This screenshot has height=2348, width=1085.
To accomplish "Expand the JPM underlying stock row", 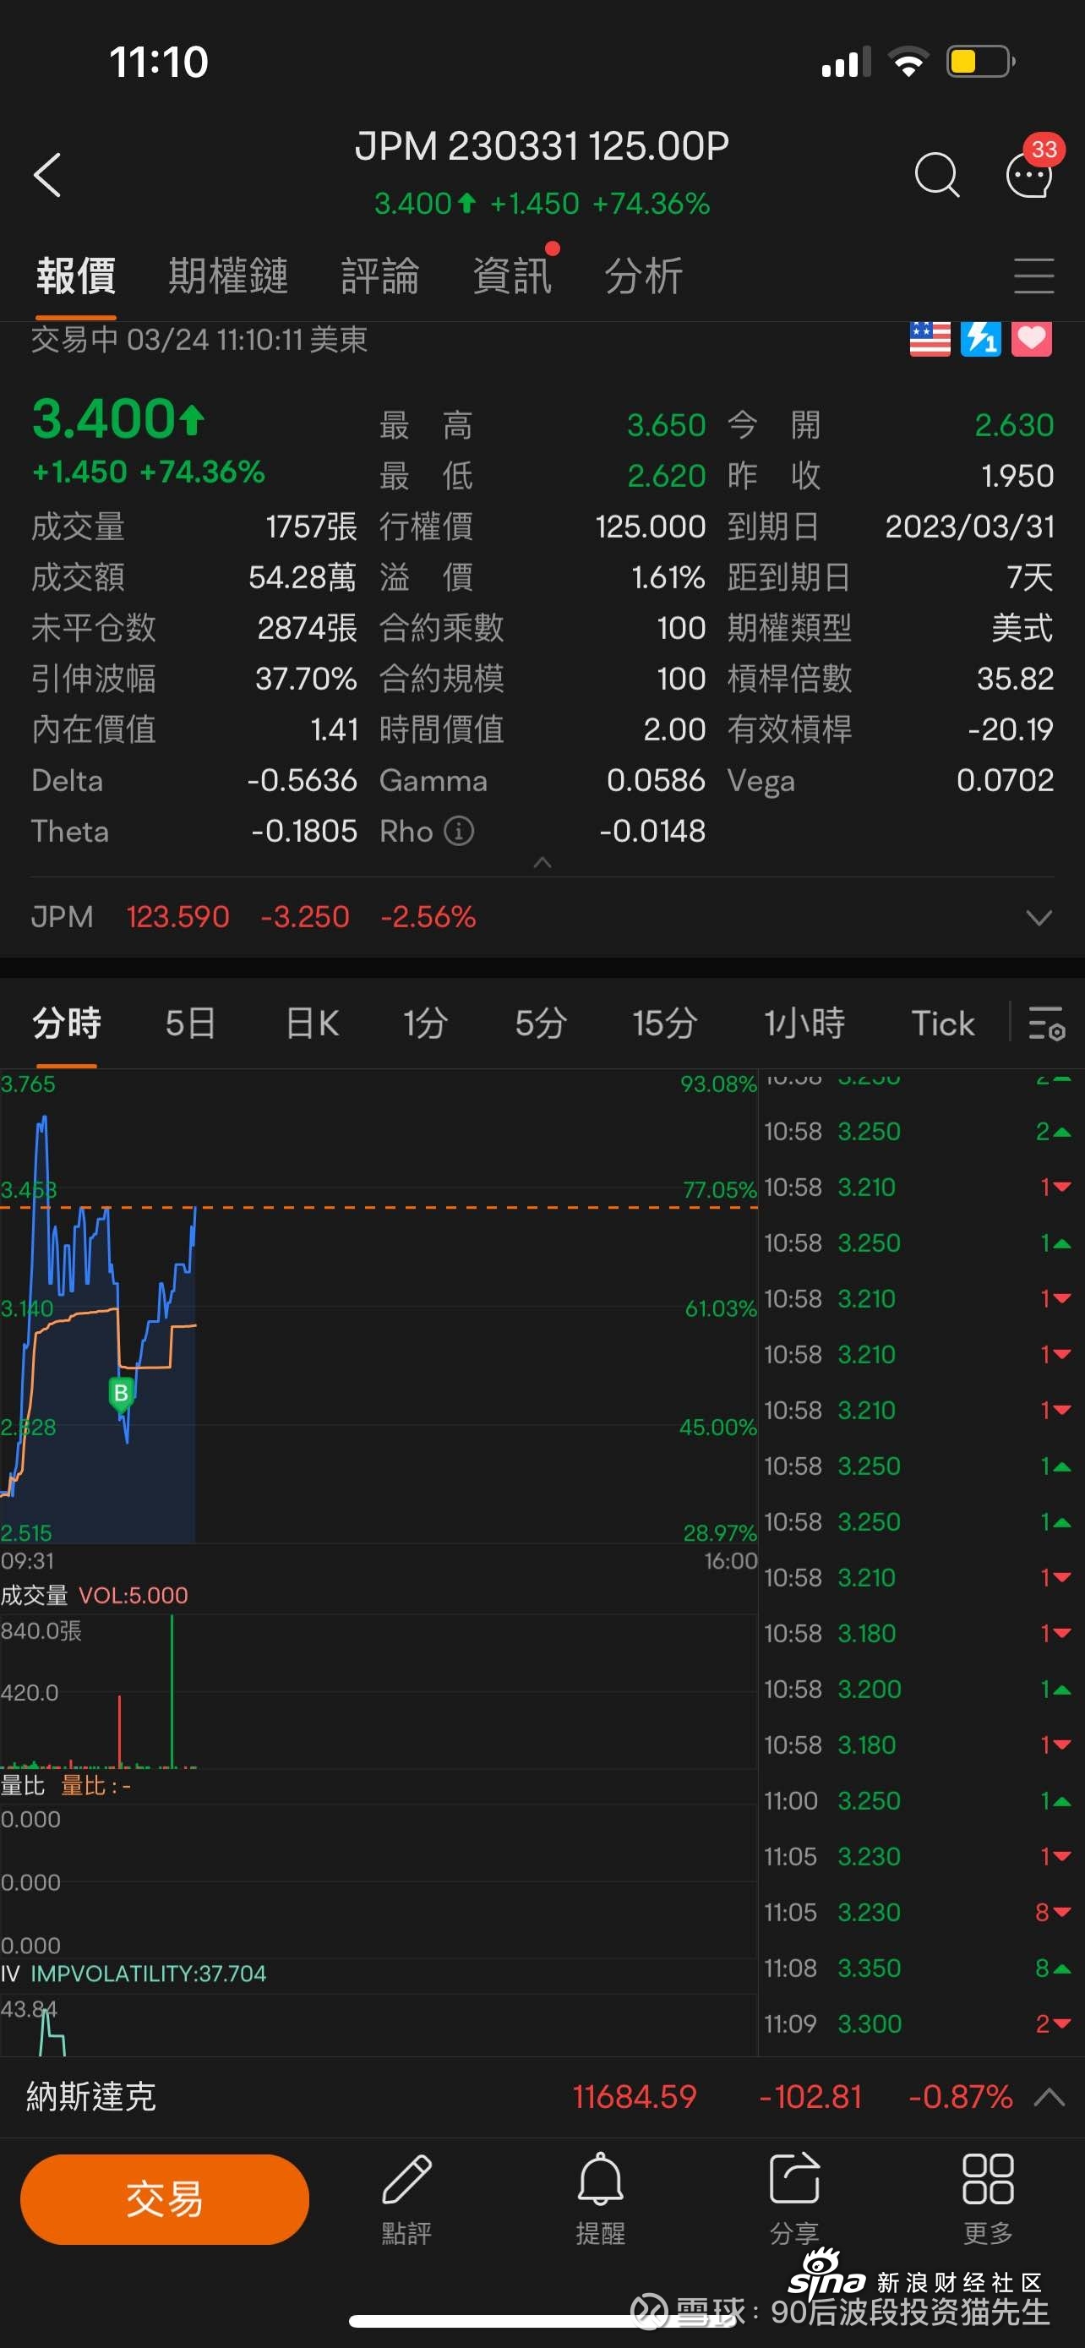I will pyautogui.click(x=542, y=916).
